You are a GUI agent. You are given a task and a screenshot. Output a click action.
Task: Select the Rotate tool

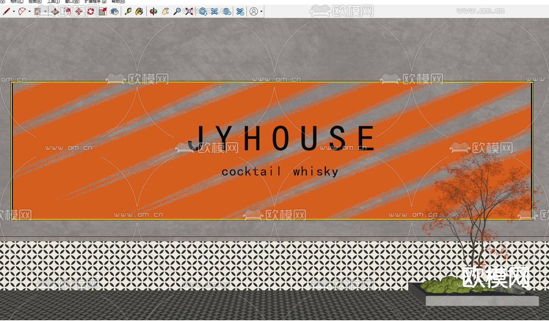(x=91, y=12)
